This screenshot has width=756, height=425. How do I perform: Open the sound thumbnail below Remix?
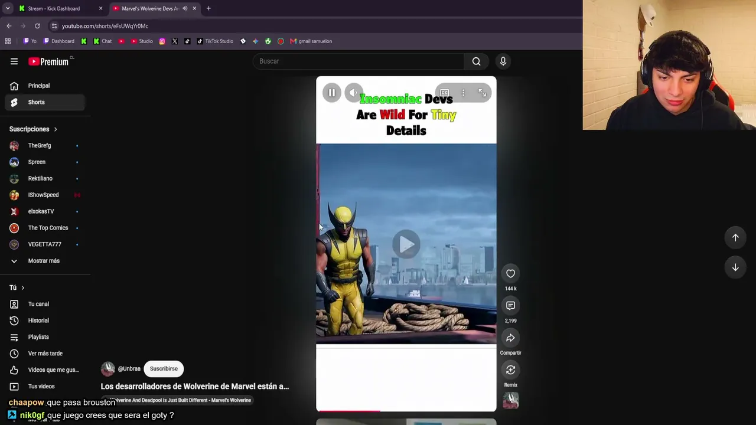click(510, 401)
